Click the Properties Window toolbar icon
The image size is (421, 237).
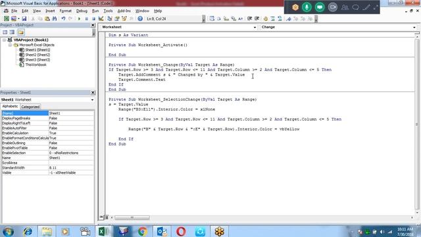click(x=117, y=18)
